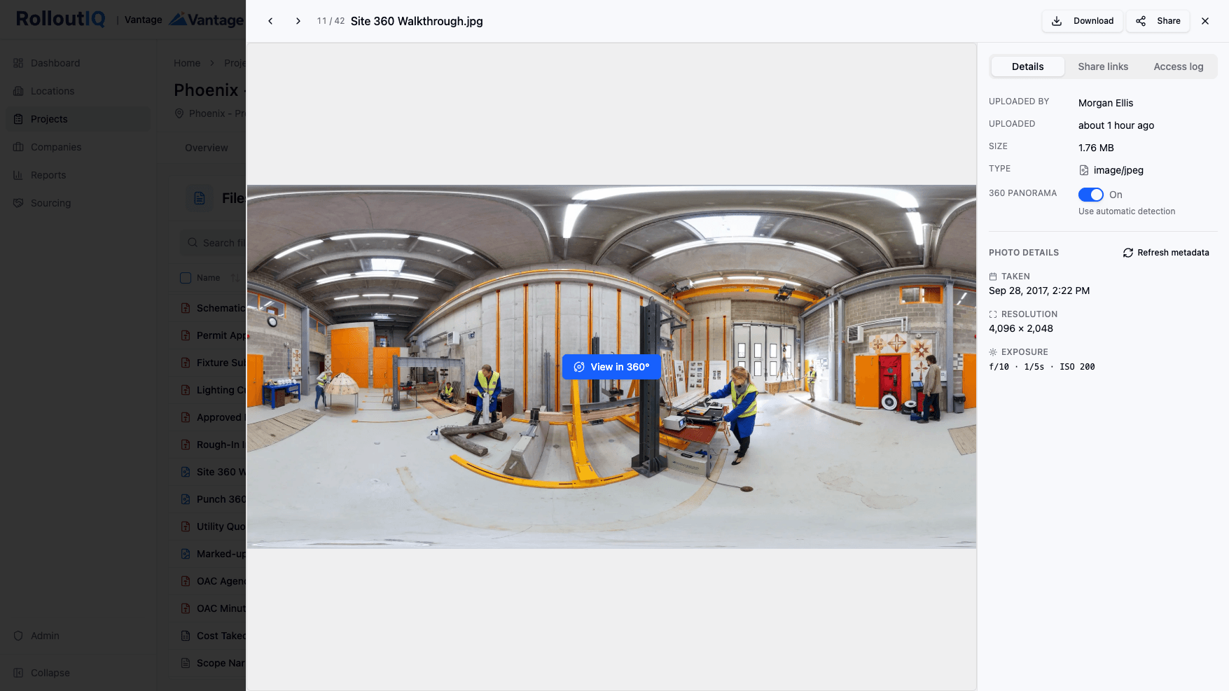Download the Site 360 Walkthrough image
Image resolution: width=1229 pixels, height=691 pixels.
(x=1083, y=21)
